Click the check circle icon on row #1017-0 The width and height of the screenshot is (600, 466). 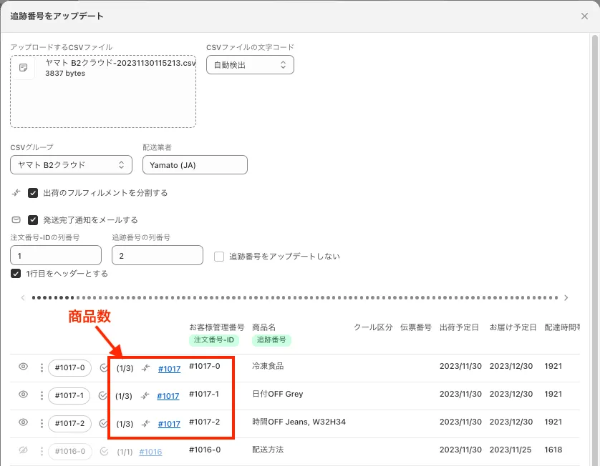[x=105, y=368]
